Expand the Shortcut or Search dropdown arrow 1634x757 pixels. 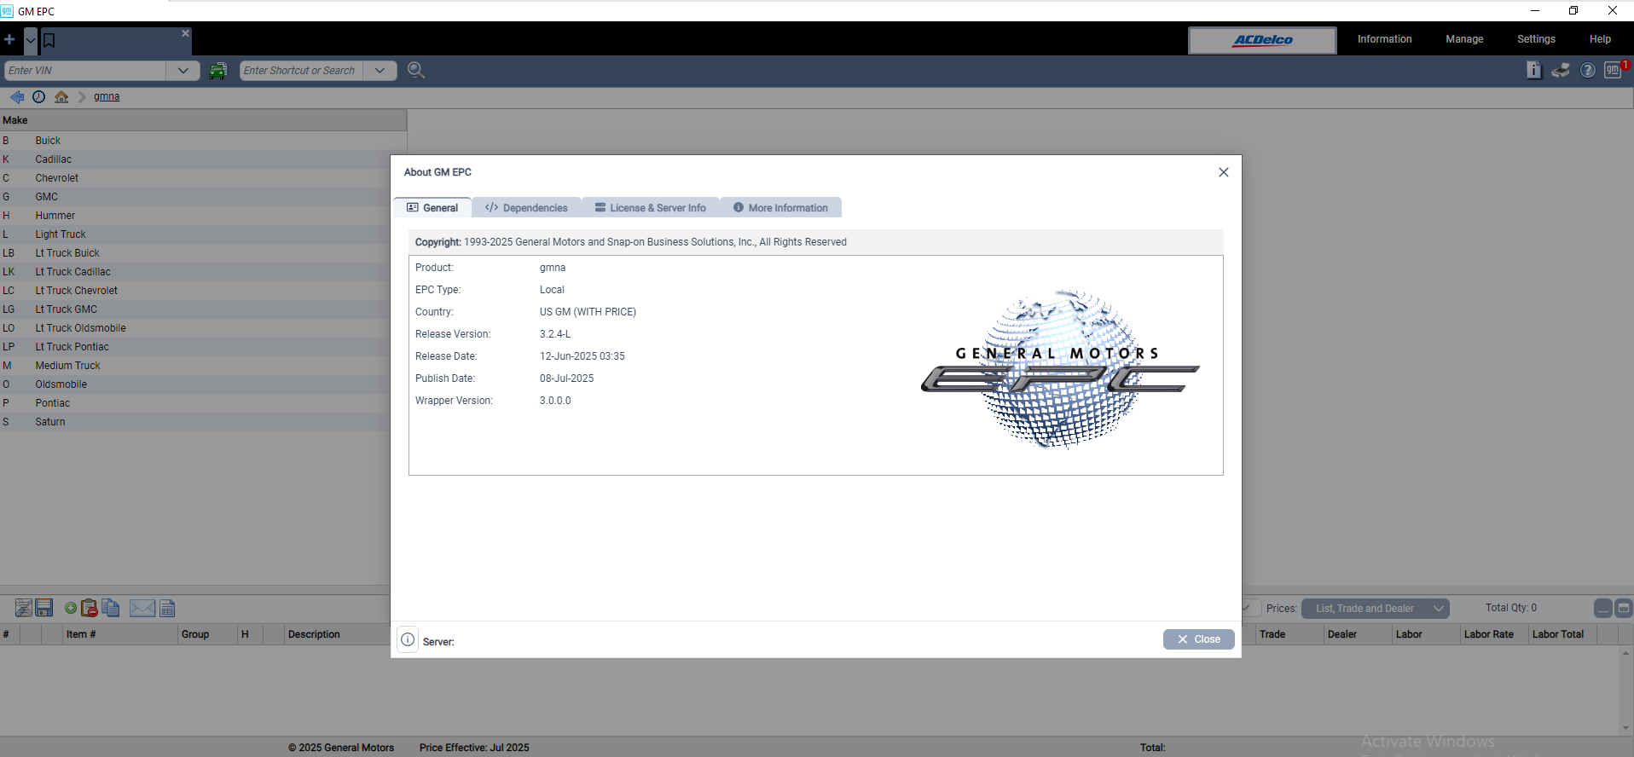coord(380,71)
